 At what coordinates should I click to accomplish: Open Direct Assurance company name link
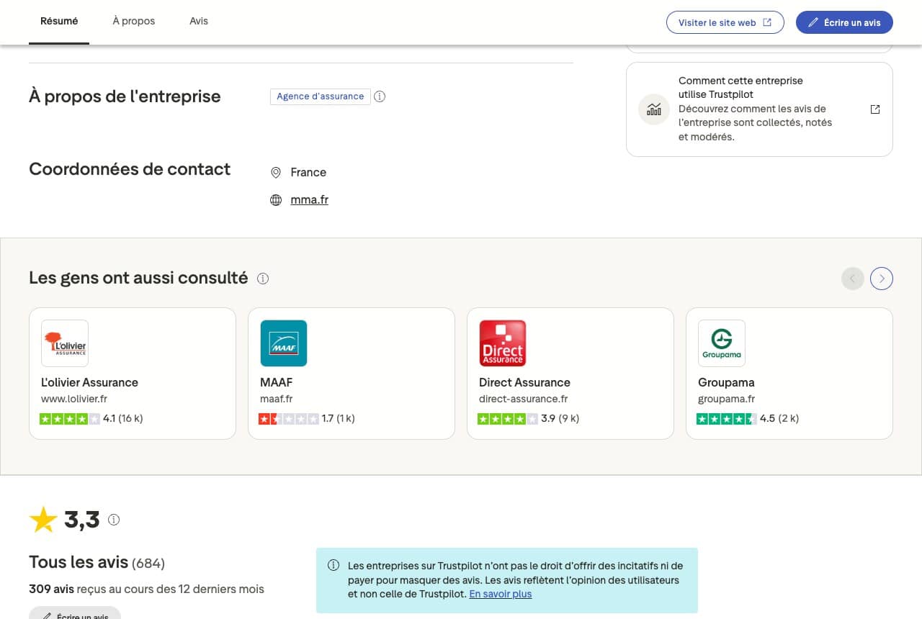(524, 382)
